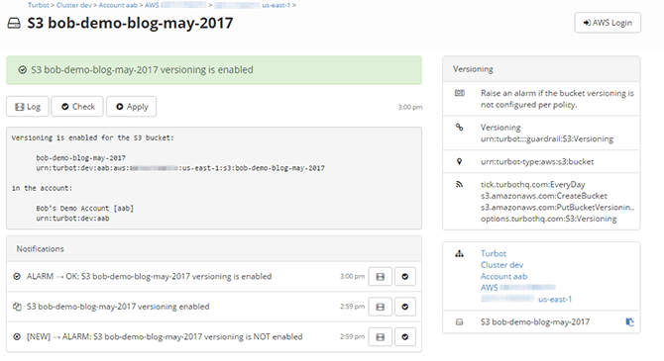
Task: Select Bob's Demo Account [aab] in log output
Action: 84,209
